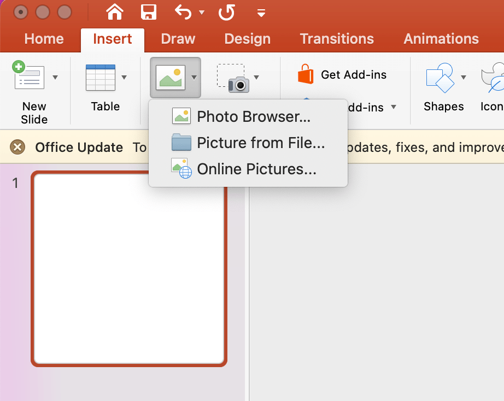This screenshot has height=401, width=504.
Task: Click the Undo arrow icon
Action: (x=183, y=12)
